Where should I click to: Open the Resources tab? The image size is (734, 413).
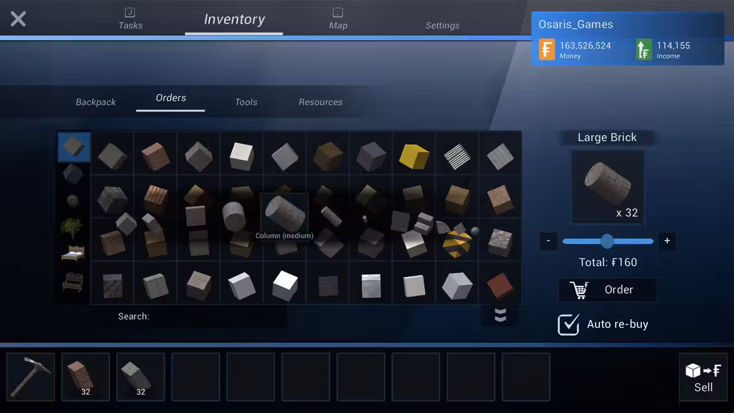pyautogui.click(x=320, y=102)
